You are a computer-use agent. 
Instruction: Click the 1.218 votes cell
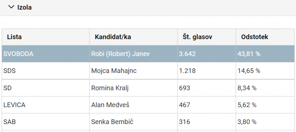coord(207,71)
